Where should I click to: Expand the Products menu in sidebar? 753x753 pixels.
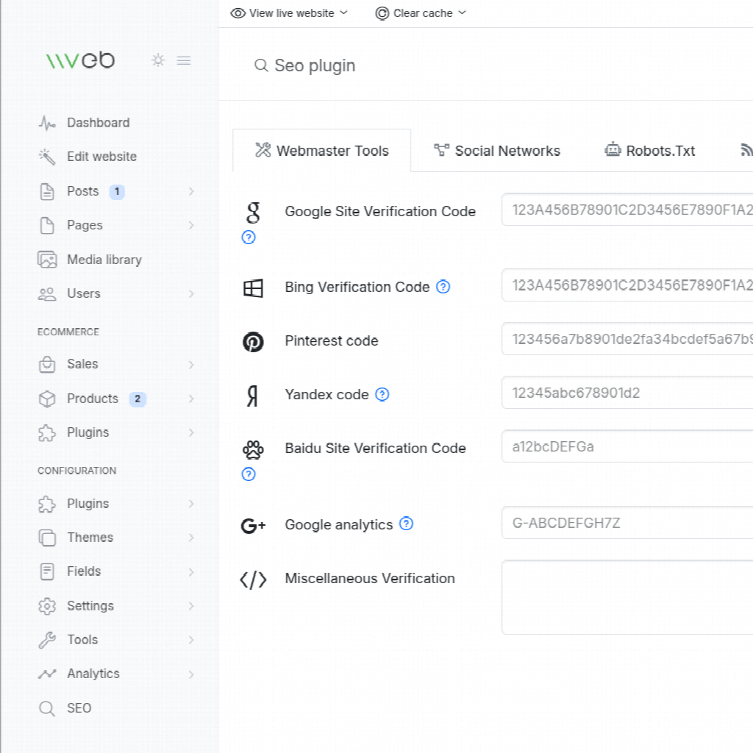[x=190, y=399]
